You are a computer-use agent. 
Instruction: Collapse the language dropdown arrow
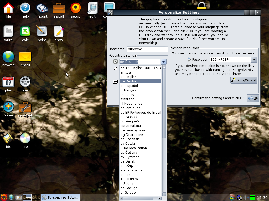[163, 62]
